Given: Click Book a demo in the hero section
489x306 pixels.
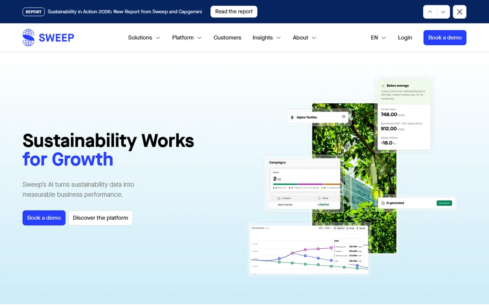Looking at the screenshot, I should coord(44,218).
